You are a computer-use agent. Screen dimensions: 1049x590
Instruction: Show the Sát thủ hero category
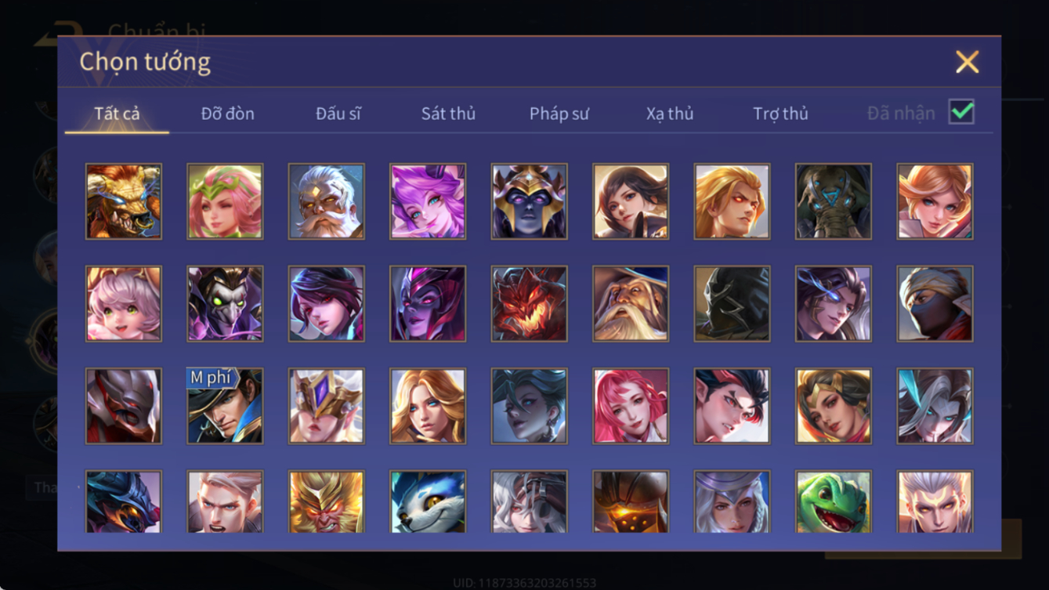448,114
